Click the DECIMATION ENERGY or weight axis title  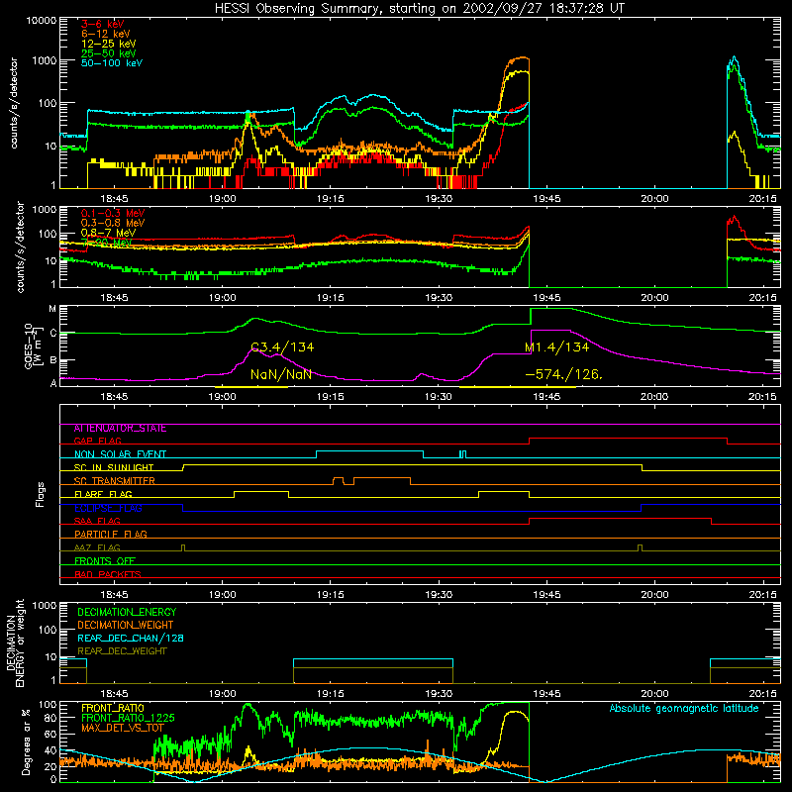(x=15, y=643)
